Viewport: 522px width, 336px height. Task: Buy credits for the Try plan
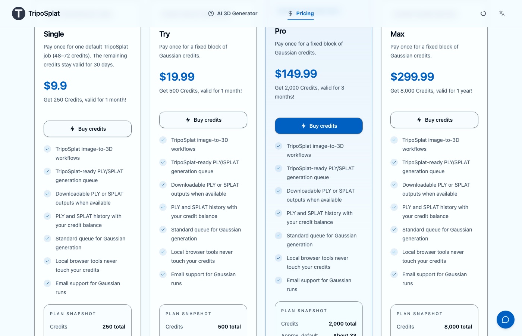[x=203, y=120]
